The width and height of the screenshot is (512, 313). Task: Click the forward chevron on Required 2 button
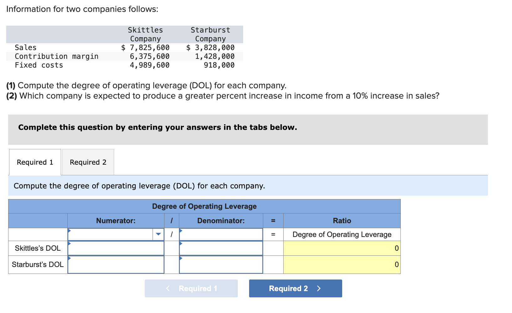tap(319, 288)
